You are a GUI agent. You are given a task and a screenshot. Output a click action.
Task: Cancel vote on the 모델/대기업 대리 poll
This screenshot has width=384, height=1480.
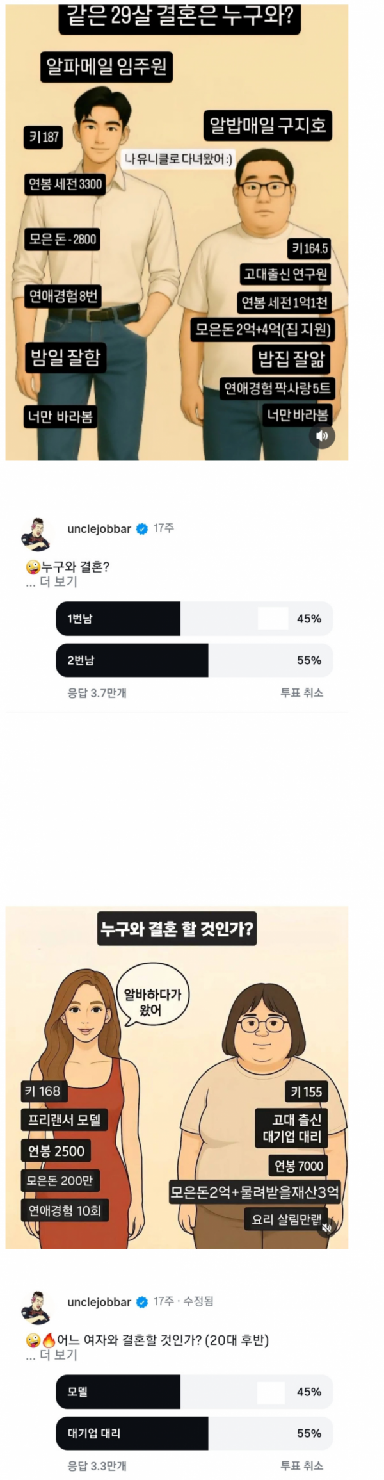tap(301, 1465)
